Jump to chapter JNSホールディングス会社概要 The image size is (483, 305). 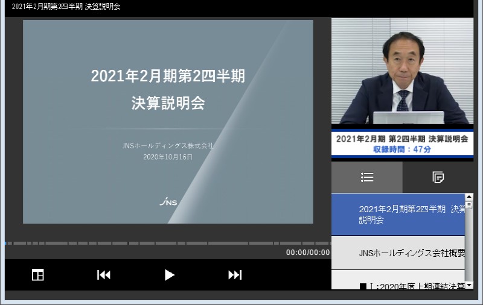(398, 253)
